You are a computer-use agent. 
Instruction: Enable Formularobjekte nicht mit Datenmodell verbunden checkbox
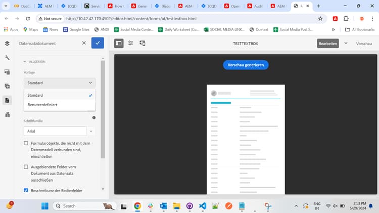[x=26, y=143]
